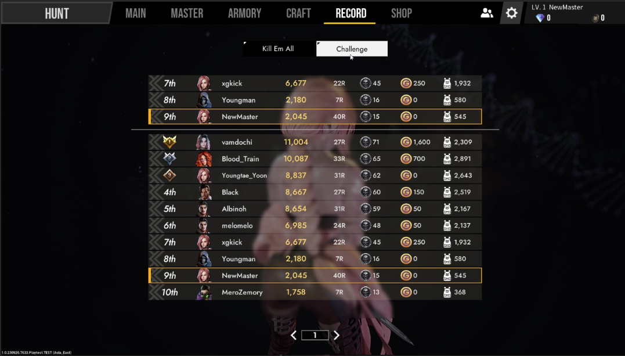
Task: Open the ARMORY tab
Action: point(244,13)
